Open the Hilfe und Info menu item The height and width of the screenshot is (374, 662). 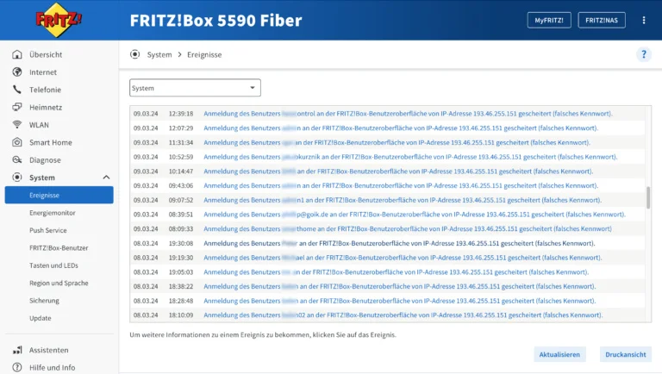[52, 368]
